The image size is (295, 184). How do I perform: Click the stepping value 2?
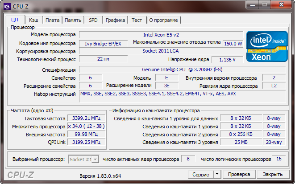(274, 78)
